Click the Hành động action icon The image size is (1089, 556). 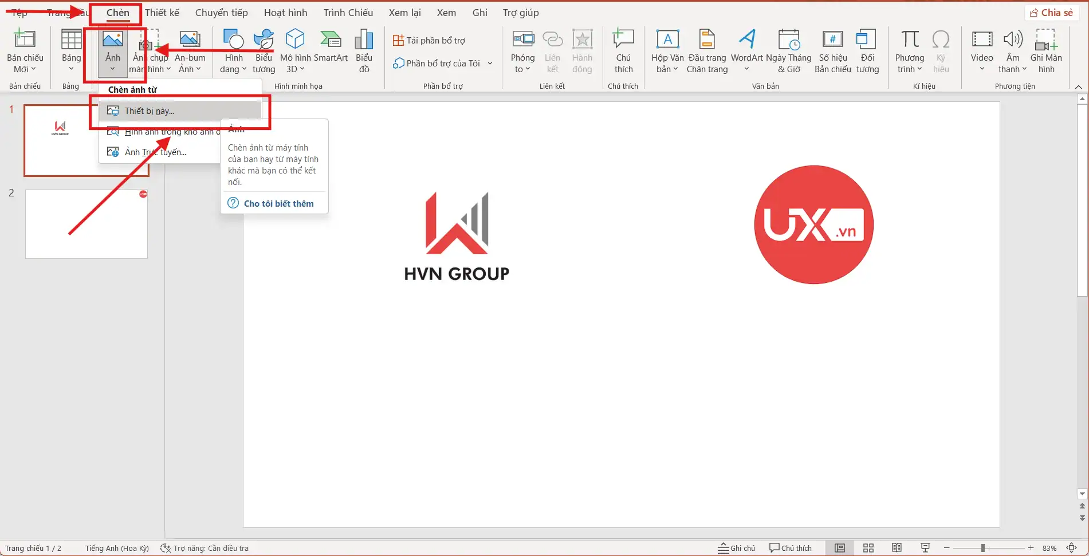[x=582, y=39]
